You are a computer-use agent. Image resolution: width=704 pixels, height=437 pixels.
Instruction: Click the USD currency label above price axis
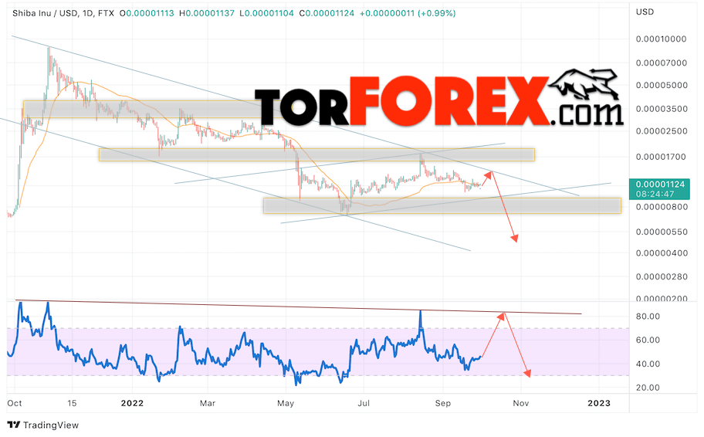click(x=645, y=12)
